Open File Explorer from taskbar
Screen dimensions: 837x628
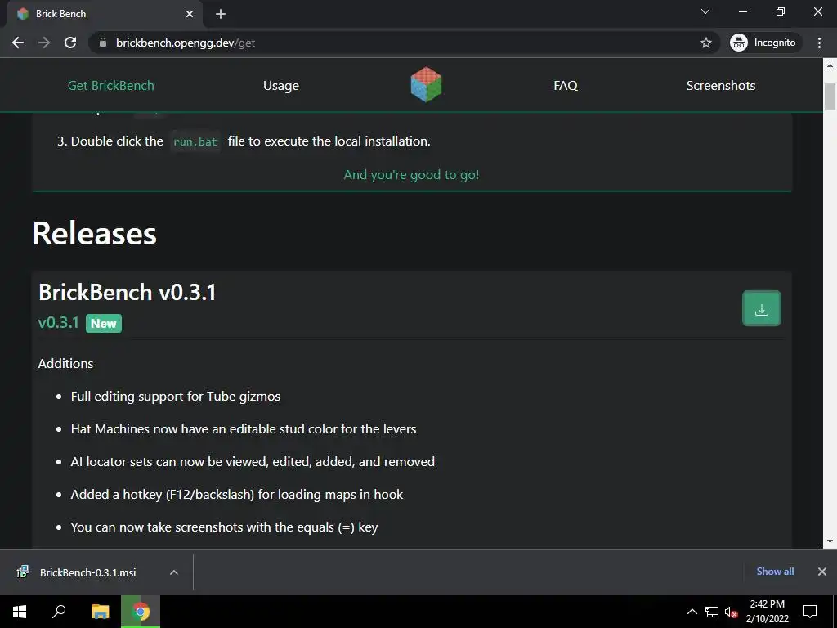[101, 612]
